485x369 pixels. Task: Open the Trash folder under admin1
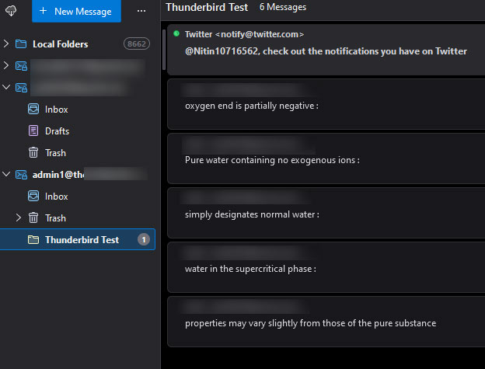coord(56,218)
